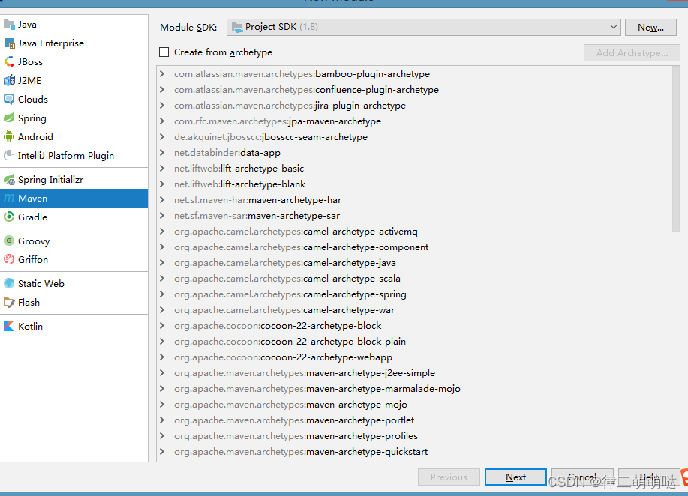Select Java module type label

coord(27,25)
